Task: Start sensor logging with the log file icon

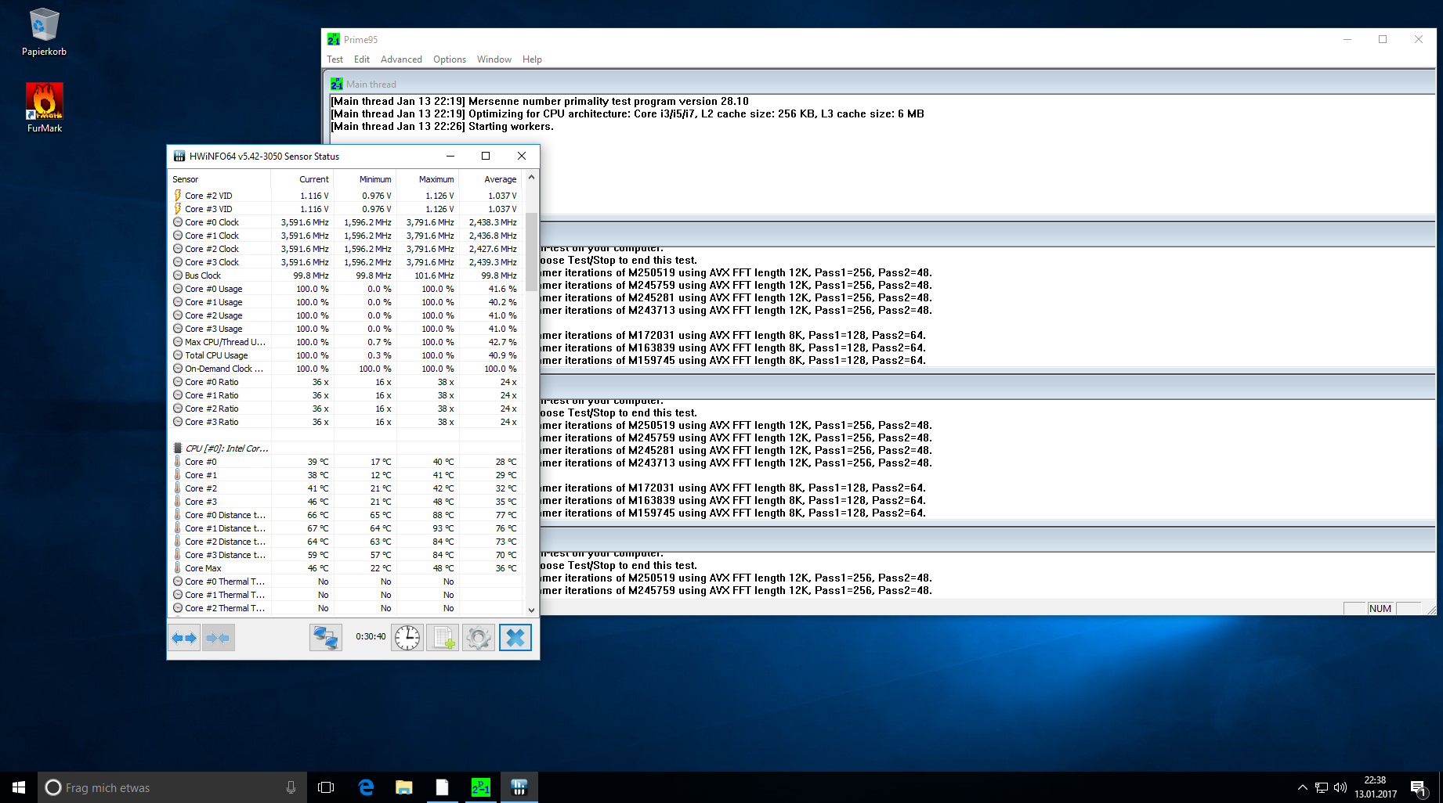Action: click(x=443, y=638)
